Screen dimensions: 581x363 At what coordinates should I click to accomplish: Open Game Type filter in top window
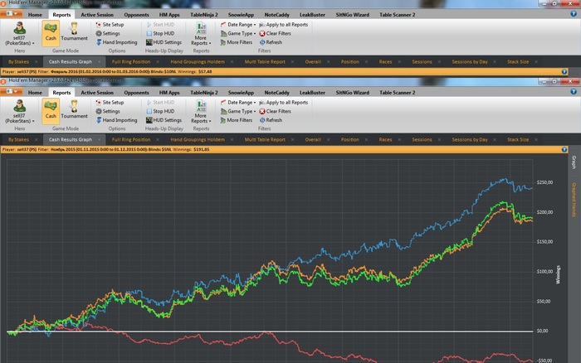pos(238,33)
